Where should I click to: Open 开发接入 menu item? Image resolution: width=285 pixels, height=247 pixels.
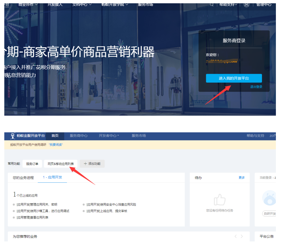55,5
